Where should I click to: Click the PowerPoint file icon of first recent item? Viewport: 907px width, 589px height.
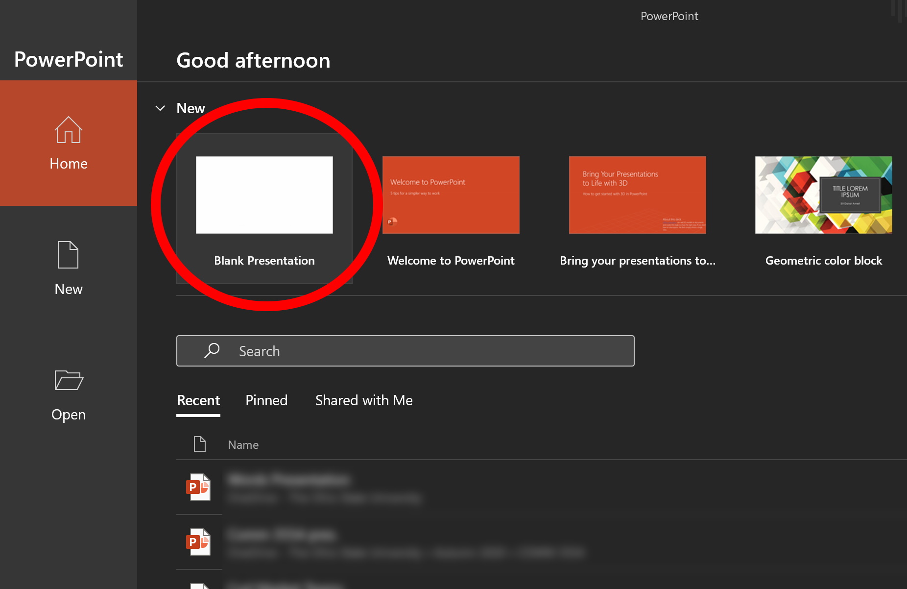pyautogui.click(x=199, y=488)
